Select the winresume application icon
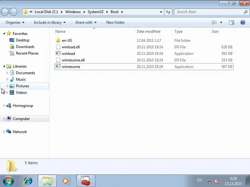Viewport: 250px width, 187px height. pyautogui.click(x=58, y=66)
